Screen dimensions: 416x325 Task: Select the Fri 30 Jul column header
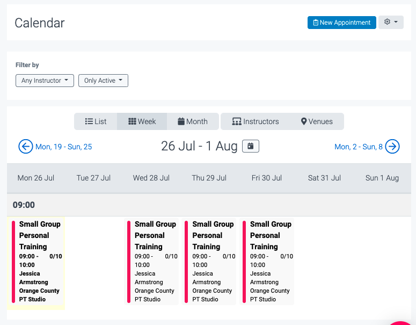pos(267,178)
